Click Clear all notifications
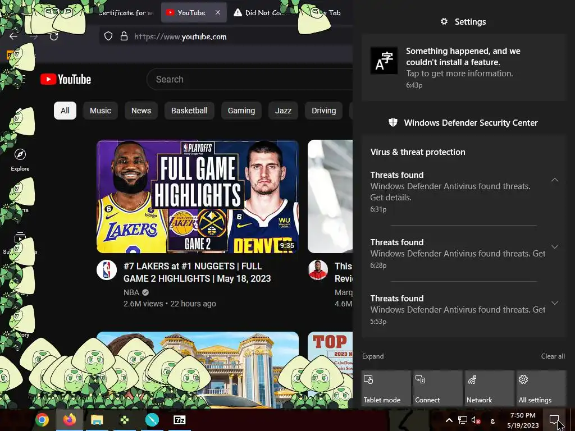 click(553, 356)
